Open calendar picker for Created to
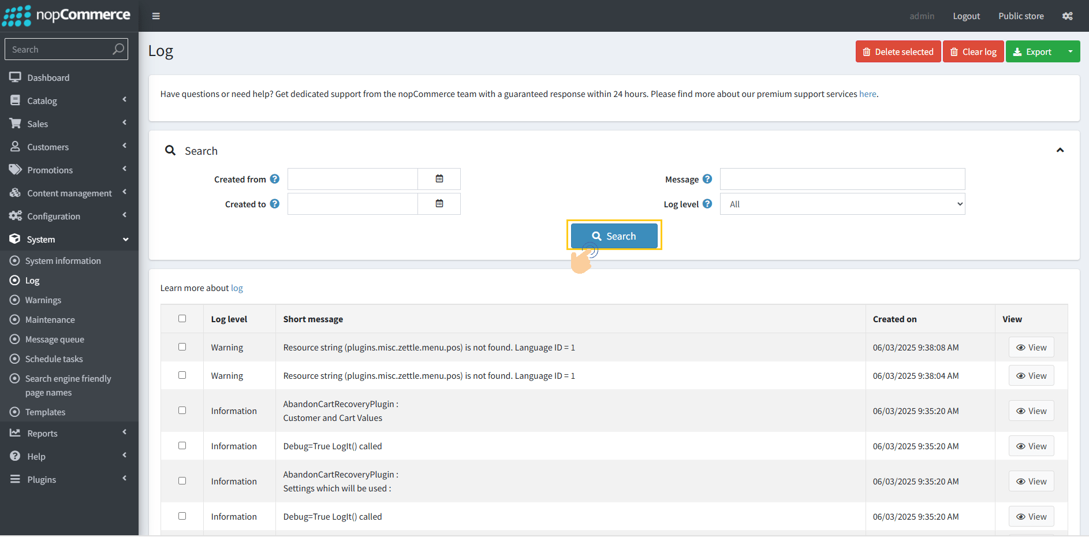 [x=439, y=204]
